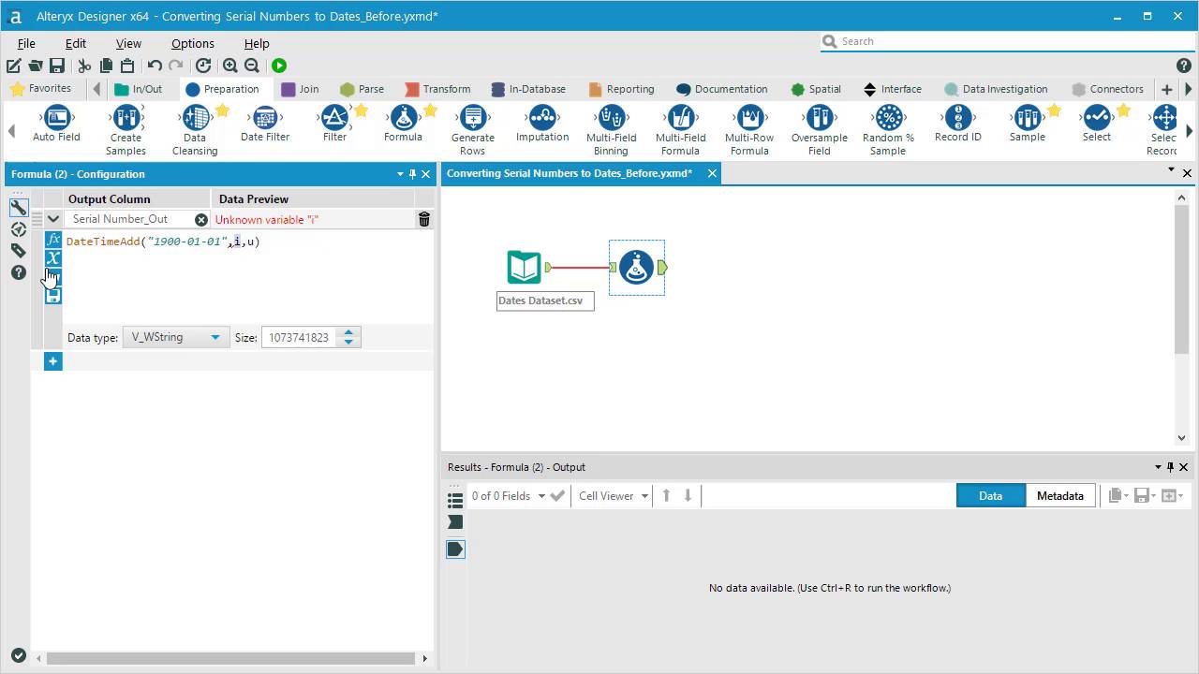
Task: Open the X columns and constants icon
Action: point(53,257)
